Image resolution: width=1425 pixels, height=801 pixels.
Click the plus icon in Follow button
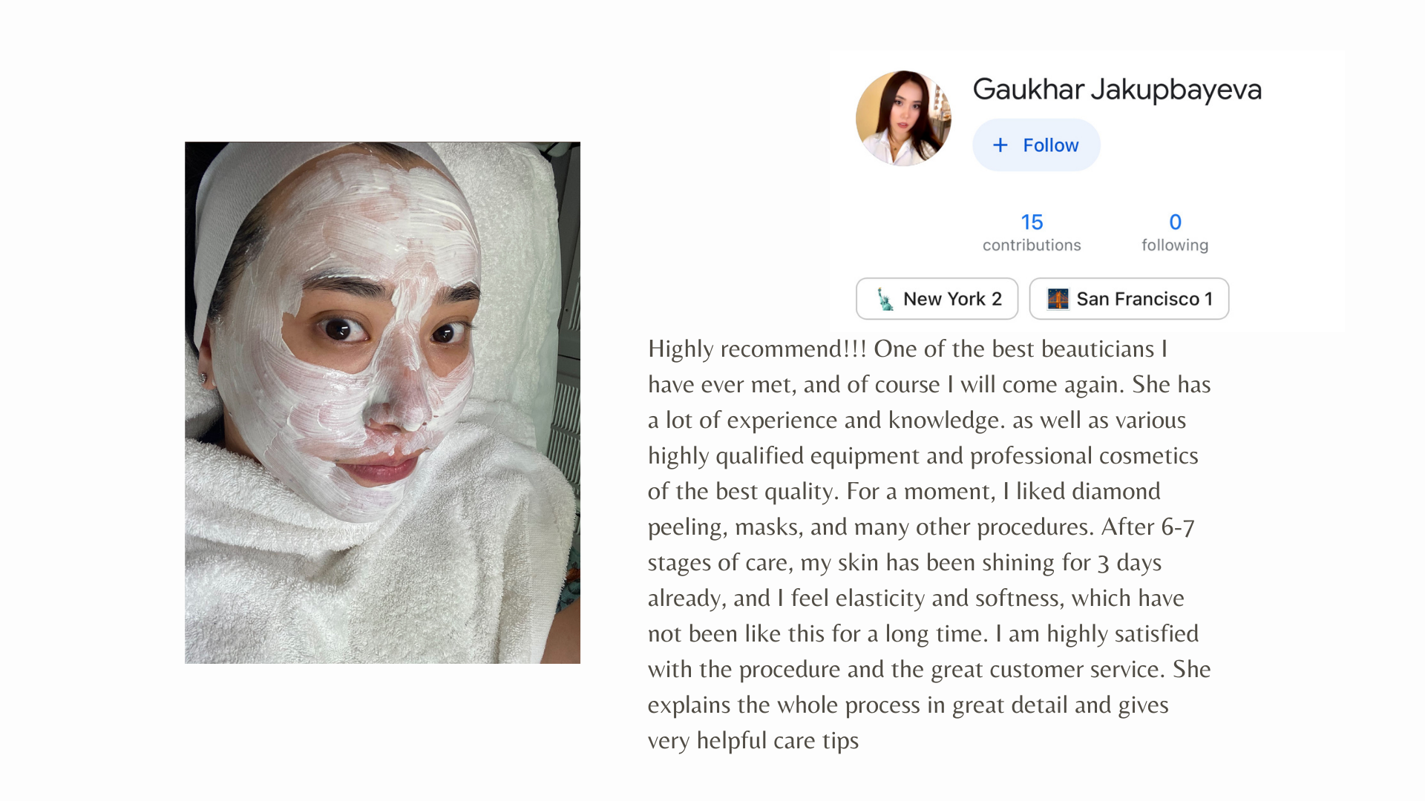pos(1000,145)
